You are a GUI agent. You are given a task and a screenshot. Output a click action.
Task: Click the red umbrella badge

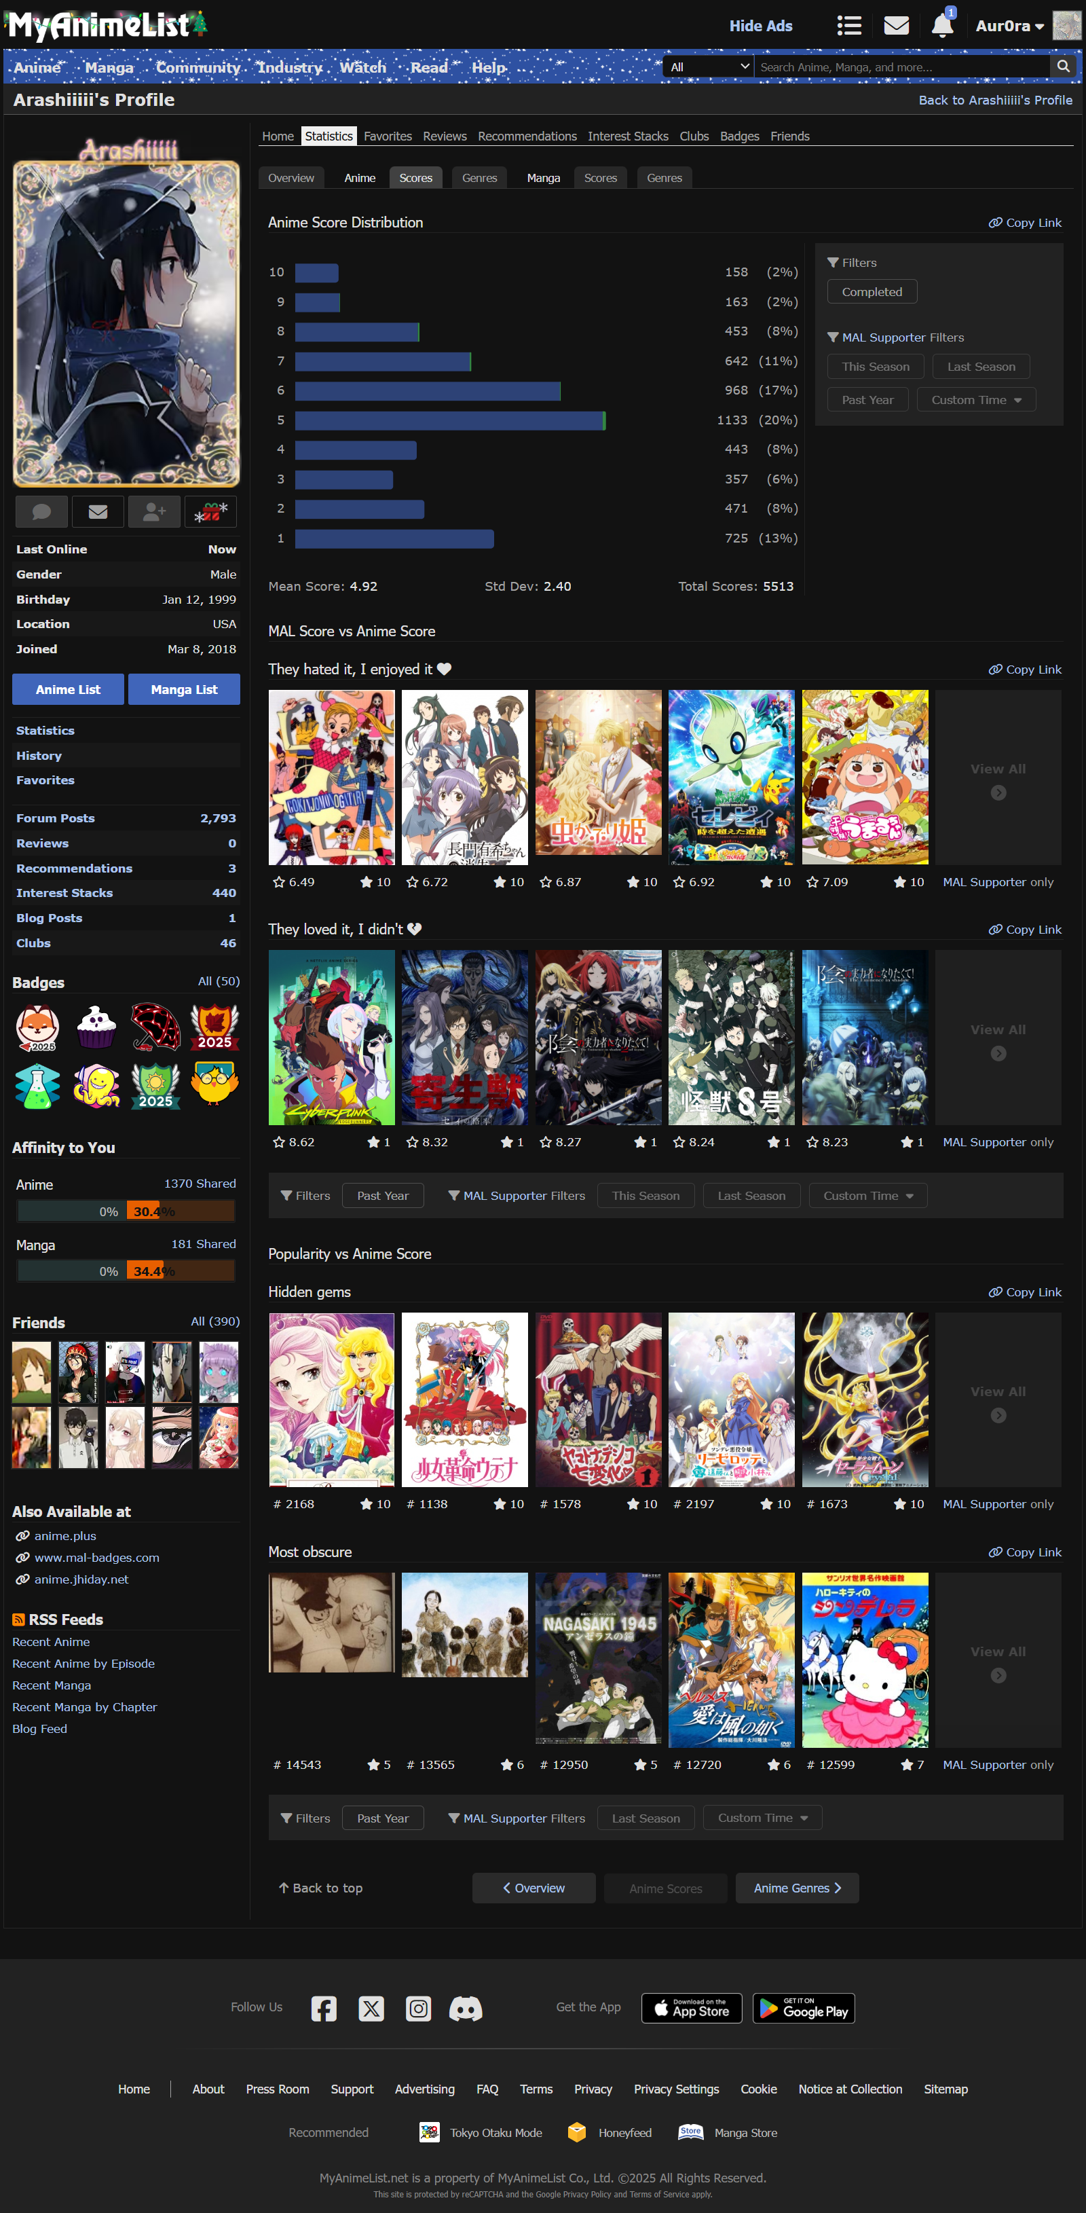[155, 1027]
